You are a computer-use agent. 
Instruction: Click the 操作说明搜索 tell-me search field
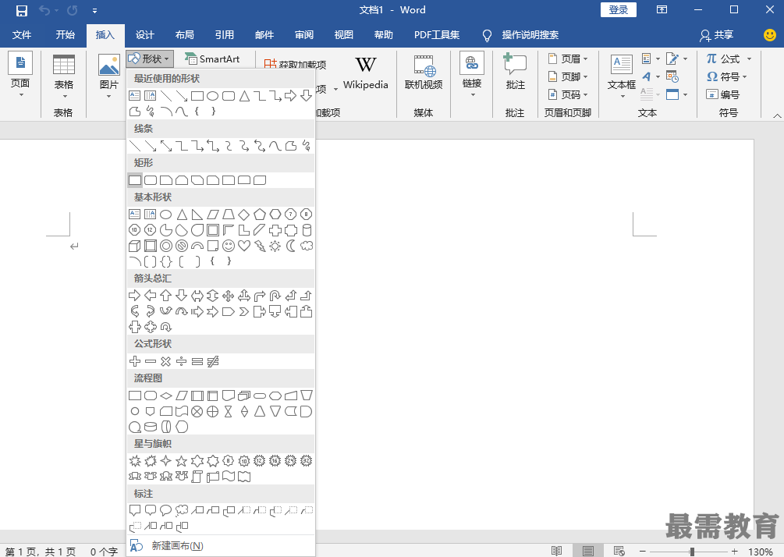click(530, 34)
